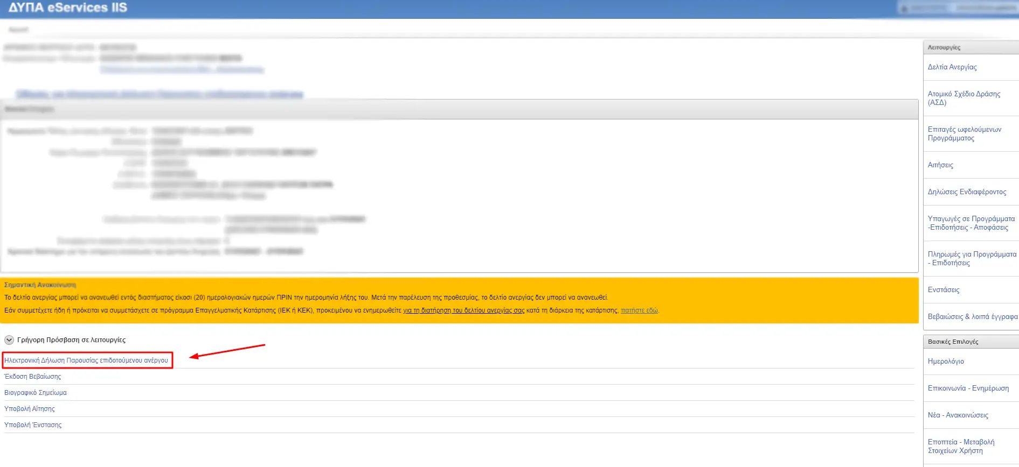Click 'για τη διατήρηση του δελτίου ανεργίας σας' link
Image resolution: width=1019 pixels, height=467 pixels.
pos(463,310)
